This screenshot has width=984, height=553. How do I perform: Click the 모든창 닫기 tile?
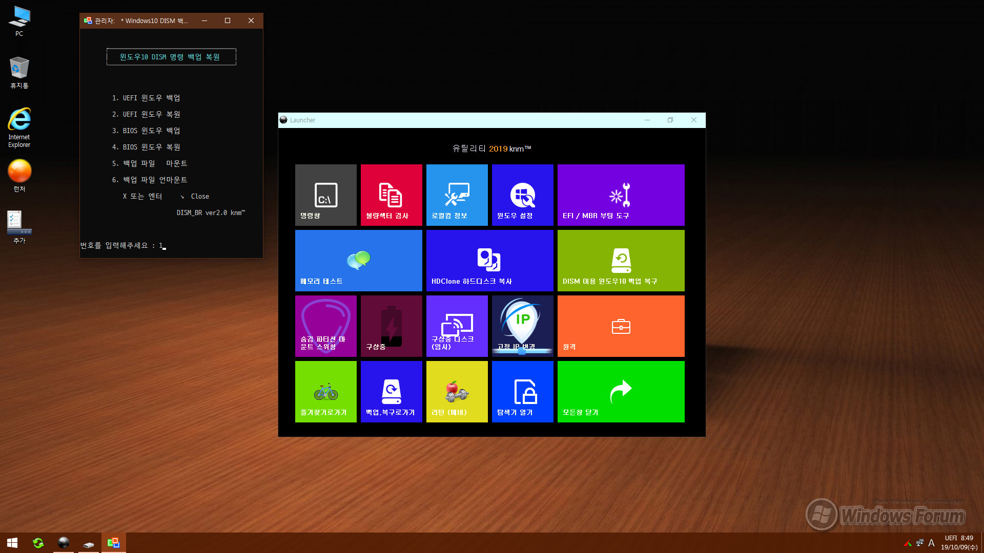[x=621, y=391]
